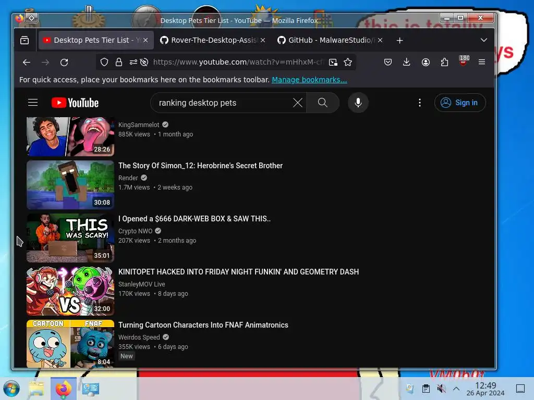Screen dimensions: 534x400
Task: Open The Story Of Simon_12 video title
Action: [201, 166]
